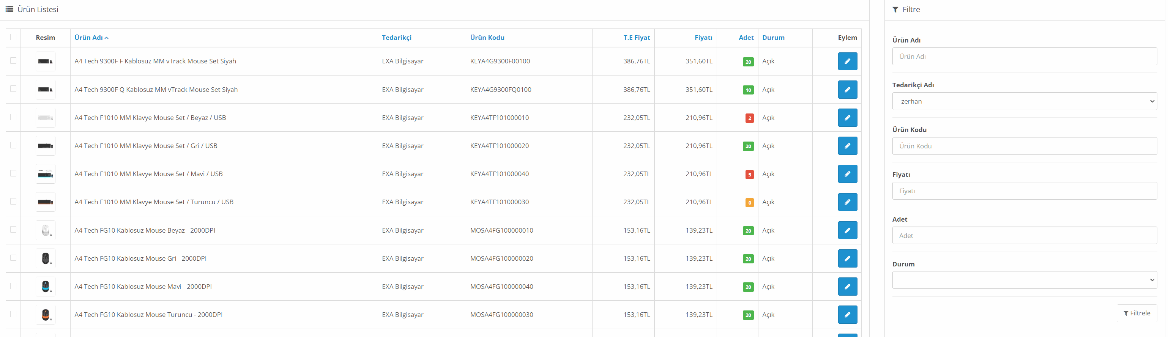This screenshot has height=337, width=1168.
Task: Sort table by Durum column
Action: point(773,38)
